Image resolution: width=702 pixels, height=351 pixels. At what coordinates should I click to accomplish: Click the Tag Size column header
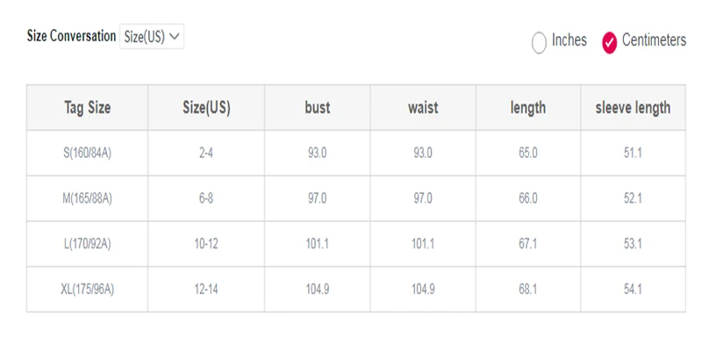pos(87,107)
